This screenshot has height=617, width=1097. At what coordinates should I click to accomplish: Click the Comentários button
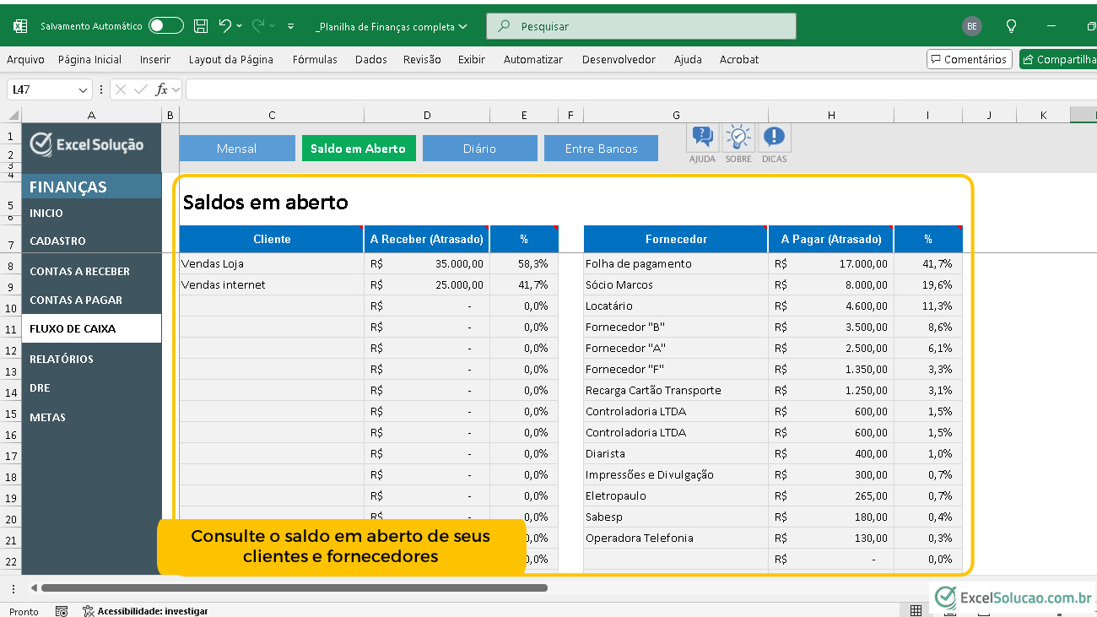click(970, 59)
